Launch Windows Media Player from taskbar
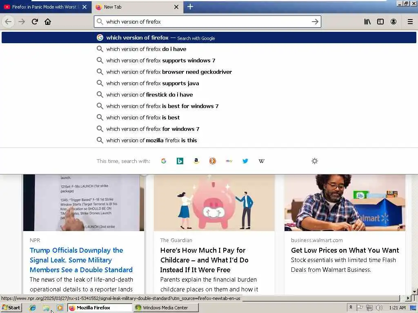418x313 pixels. [x=60, y=308]
